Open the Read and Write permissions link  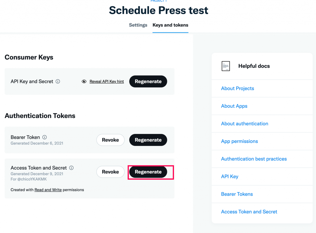coord(48,190)
